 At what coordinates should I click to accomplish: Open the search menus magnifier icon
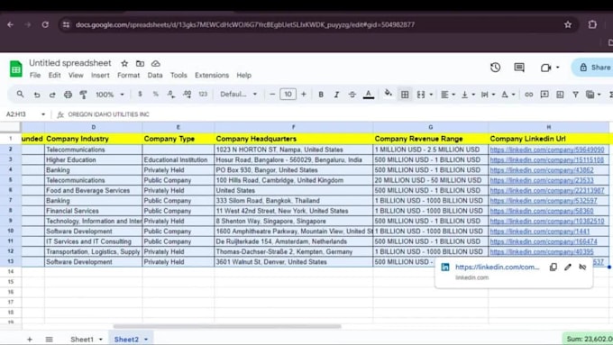click(20, 95)
